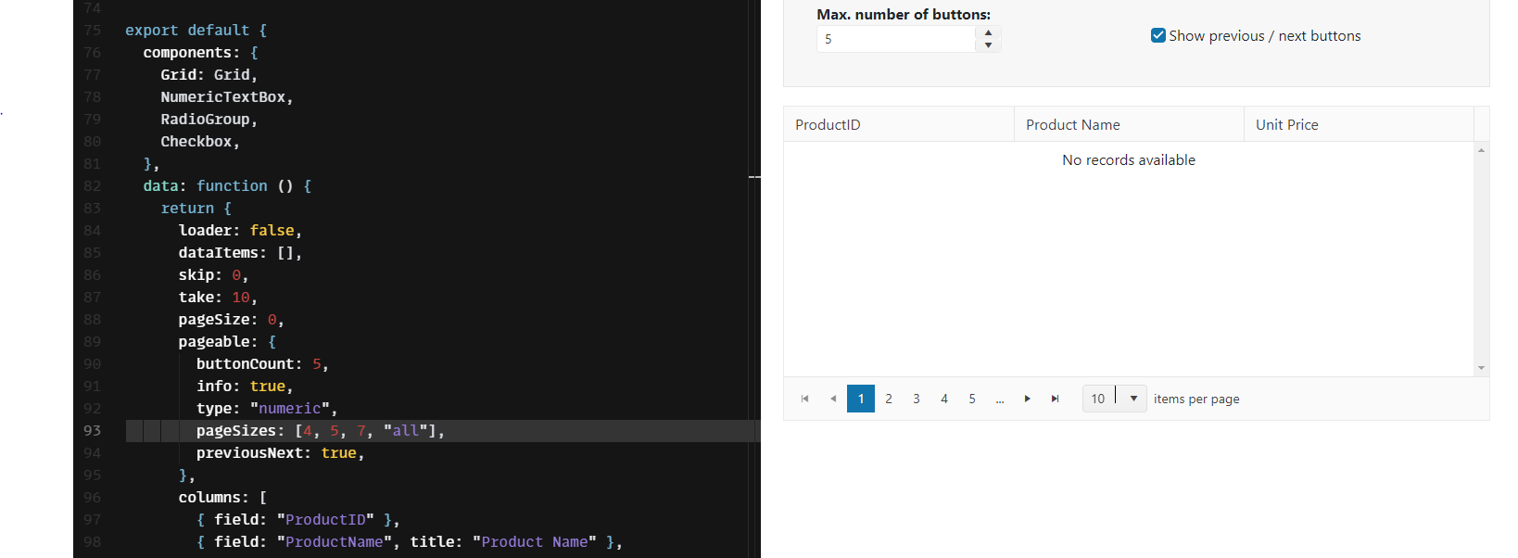Click the ellipsis for more pages
Viewport: 1518px width, 558px height.
999,399
